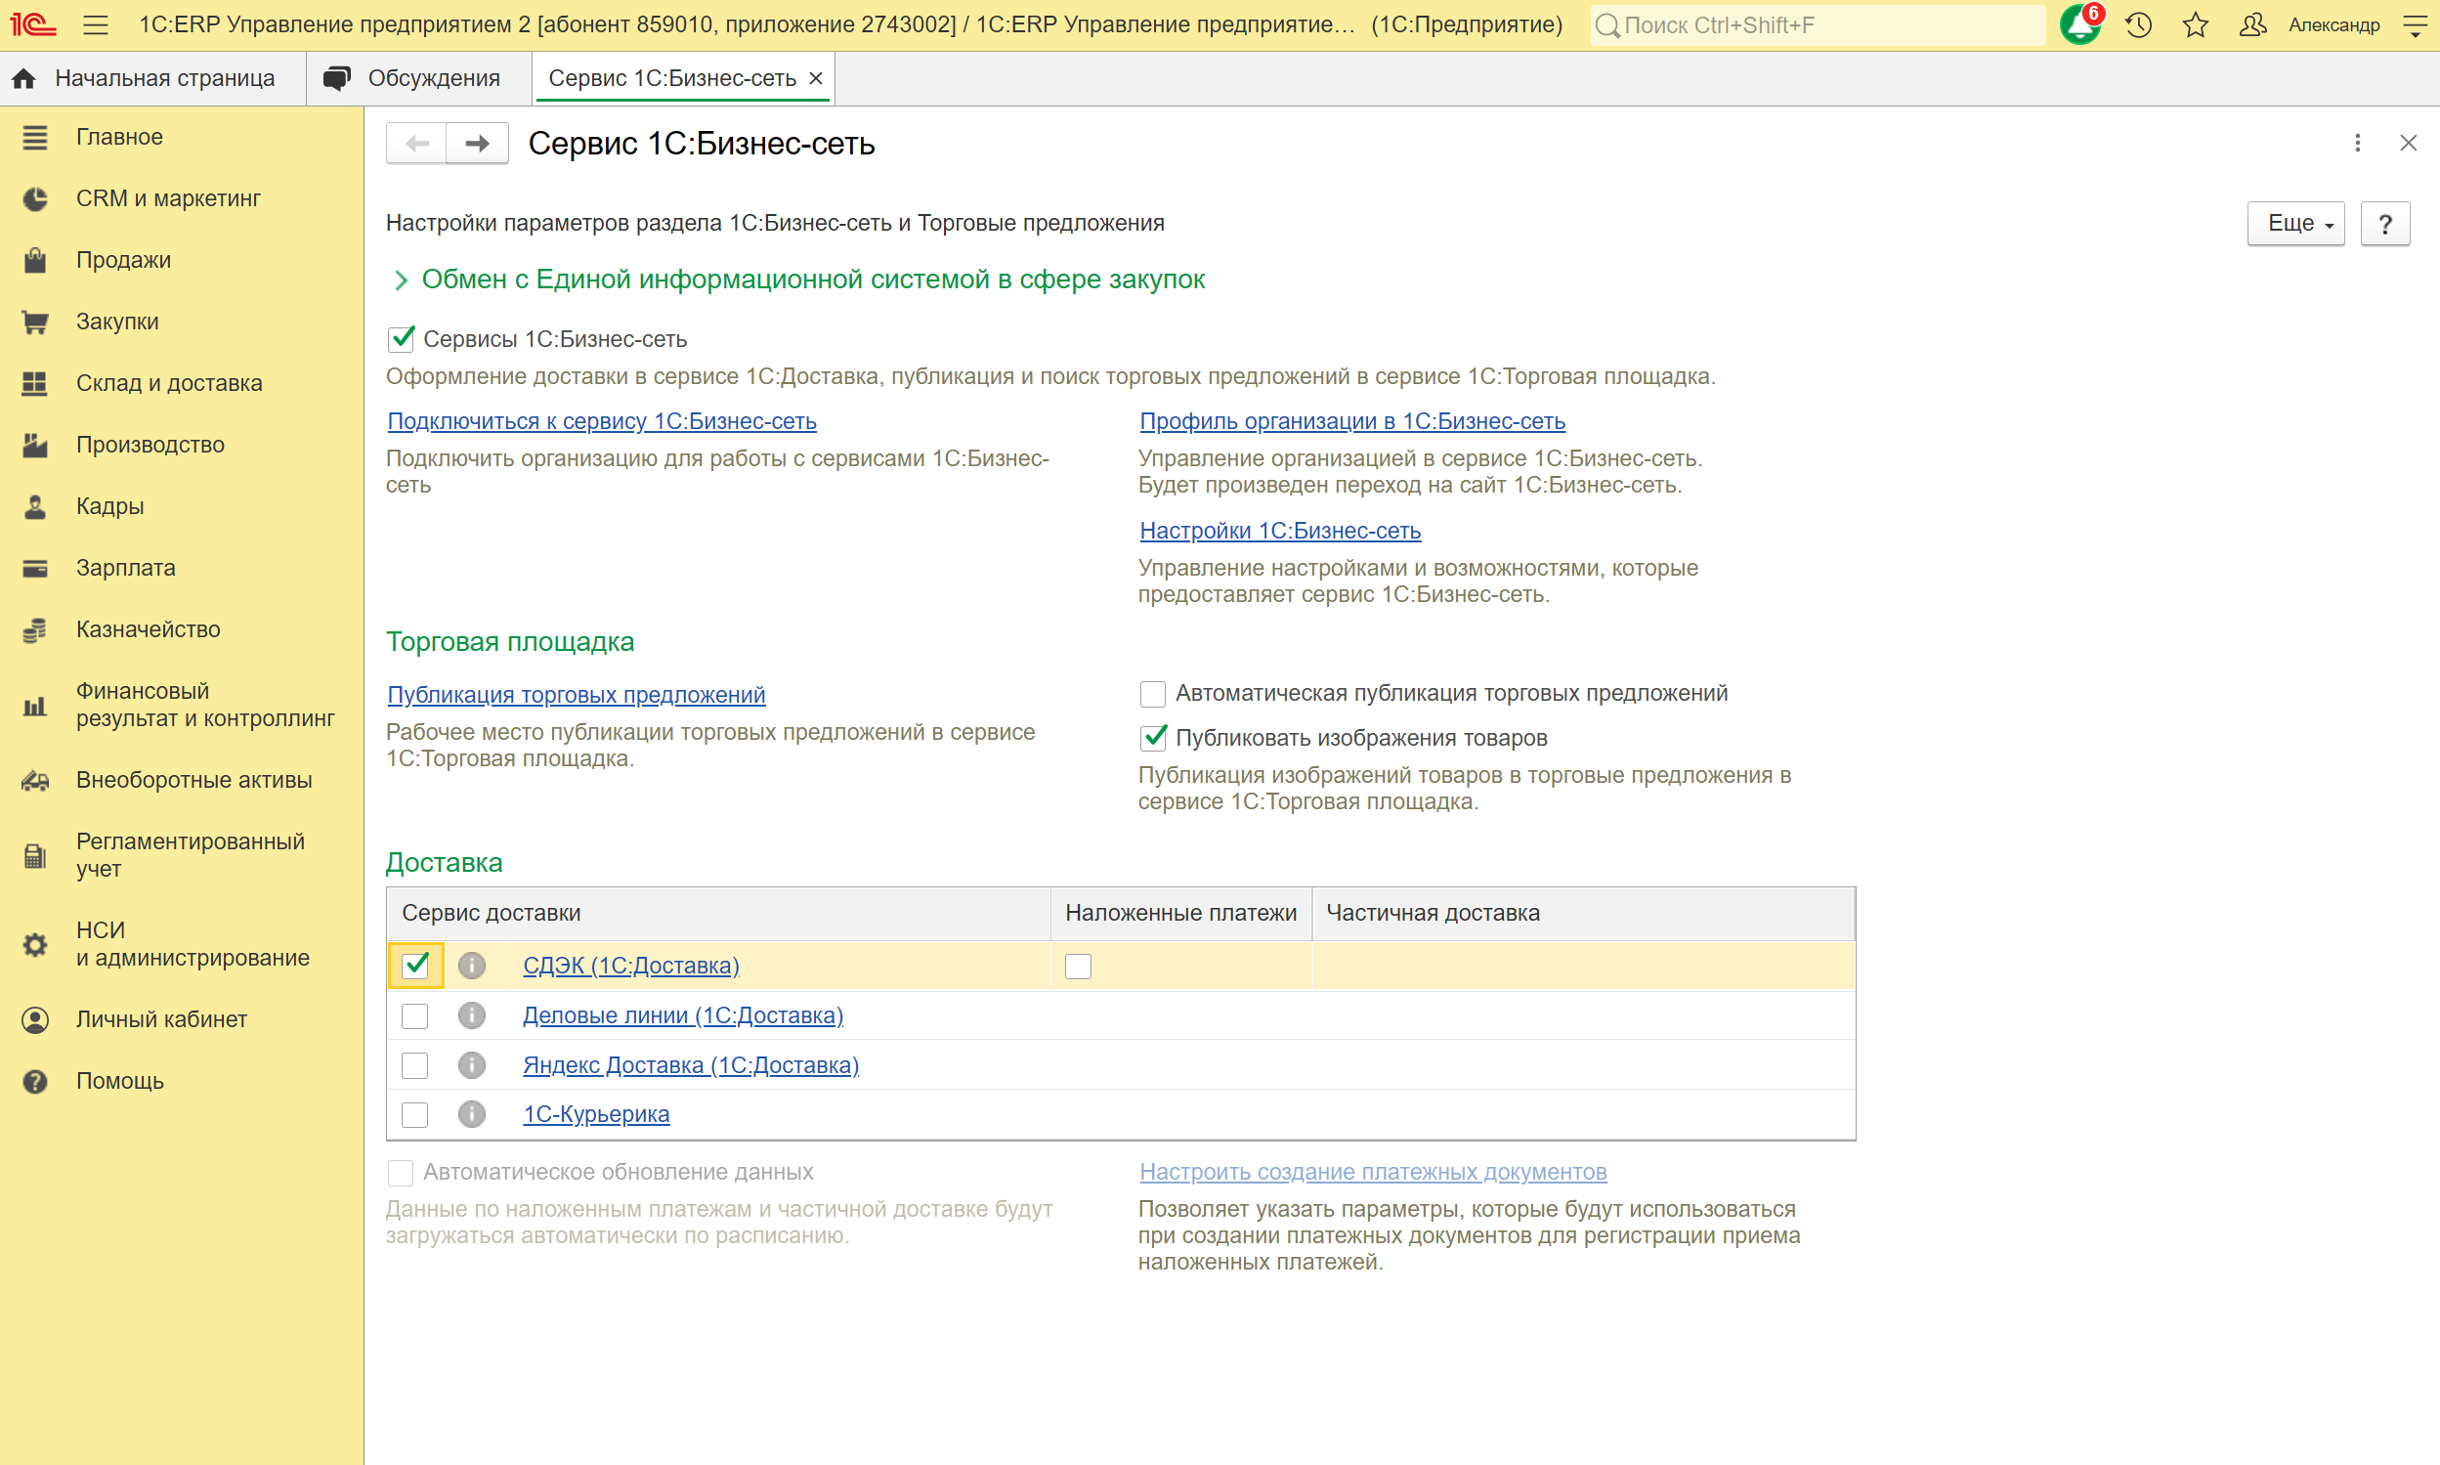This screenshot has height=1465, width=2440.
Task: Click the forward navigation arrow
Action: [x=478, y=143]
